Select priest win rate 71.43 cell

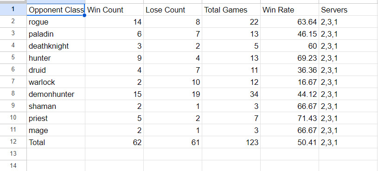pyautogui.click(x=289, y=118)
